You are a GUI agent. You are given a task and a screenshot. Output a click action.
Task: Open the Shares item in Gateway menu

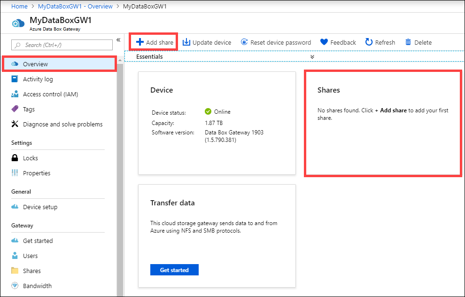pos(32,271)
